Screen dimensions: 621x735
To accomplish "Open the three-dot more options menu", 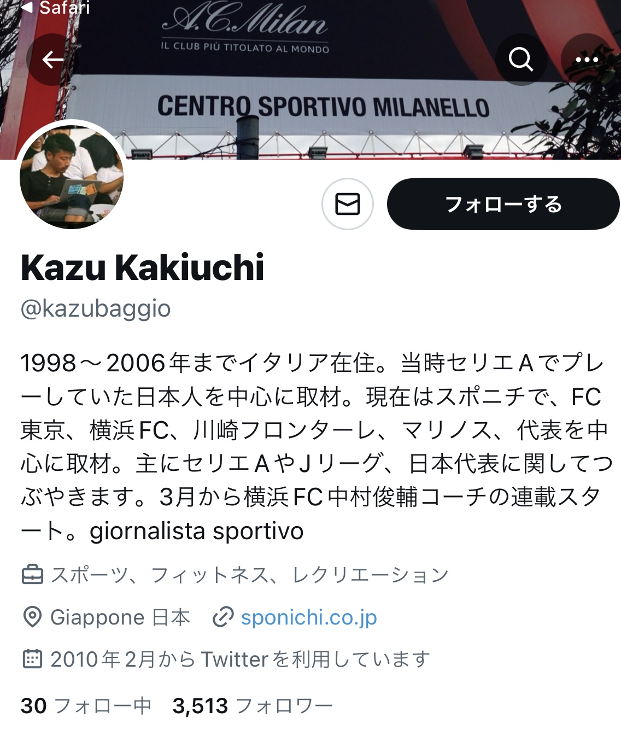I will (x=587, y=59).
